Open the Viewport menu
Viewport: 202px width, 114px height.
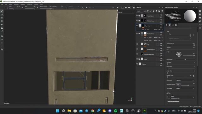(x=23, y=4)
